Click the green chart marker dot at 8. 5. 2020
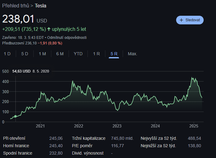 click(15, 116)
